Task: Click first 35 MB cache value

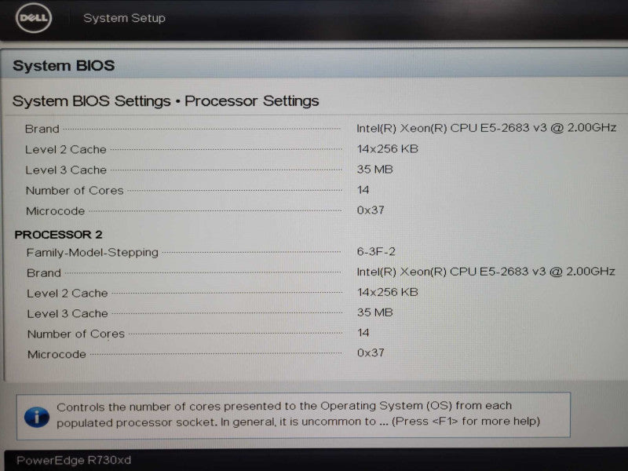Action: click(374, 170)
